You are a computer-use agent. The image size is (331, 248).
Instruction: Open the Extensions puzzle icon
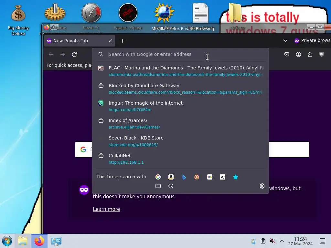point(310,54)
